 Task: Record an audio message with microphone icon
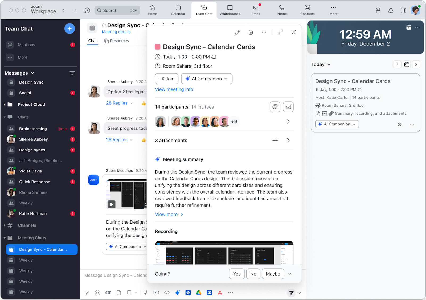click(146, 293)
